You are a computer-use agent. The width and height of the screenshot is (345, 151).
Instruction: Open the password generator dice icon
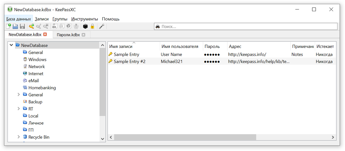[85, 26]
